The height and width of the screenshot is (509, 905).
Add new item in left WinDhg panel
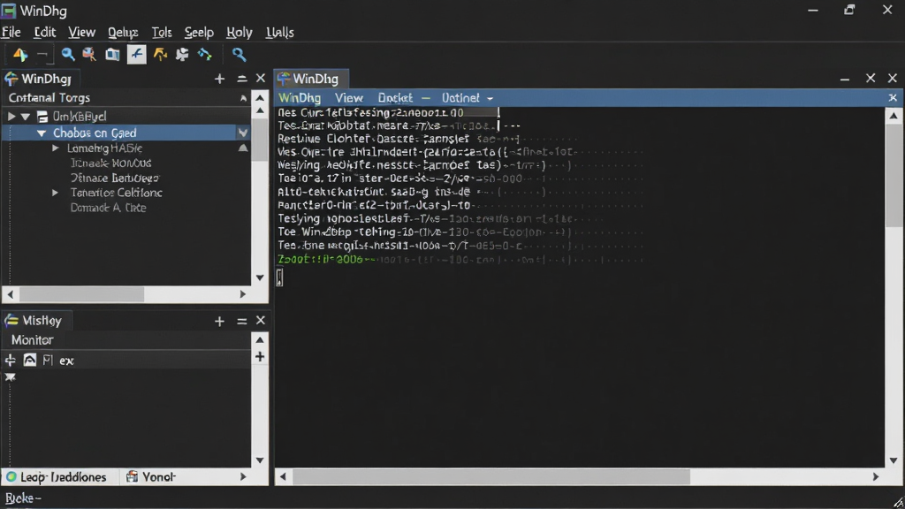click(219, 79)
